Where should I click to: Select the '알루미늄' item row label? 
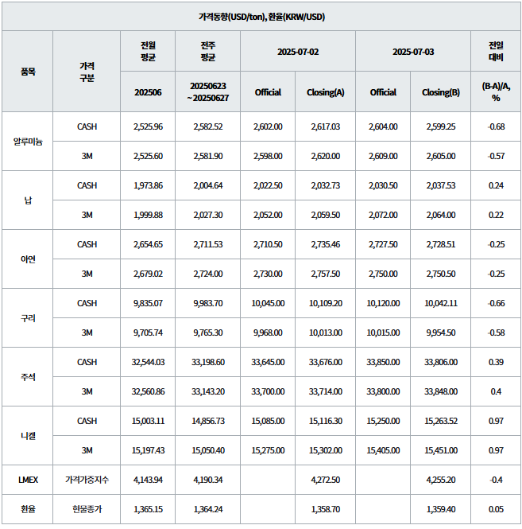28,142
